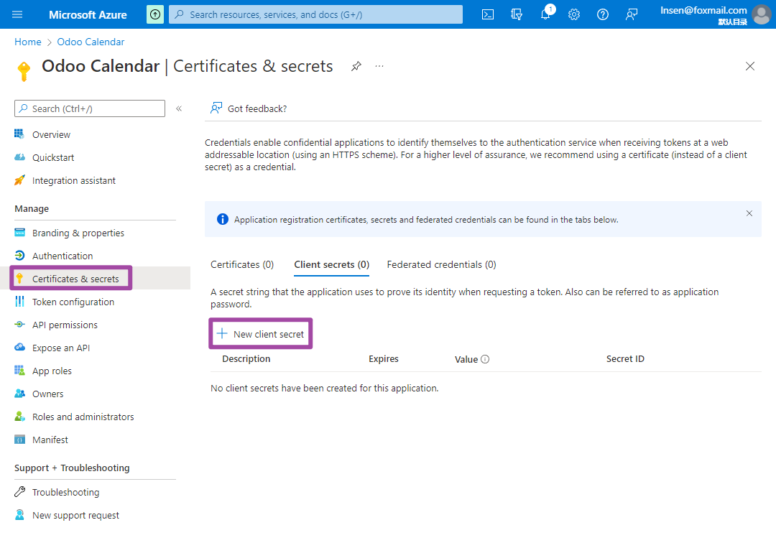Open the Directories and subscriptions filter icon
The height and width of the screenshot is (548, 776).
point(517,14)
